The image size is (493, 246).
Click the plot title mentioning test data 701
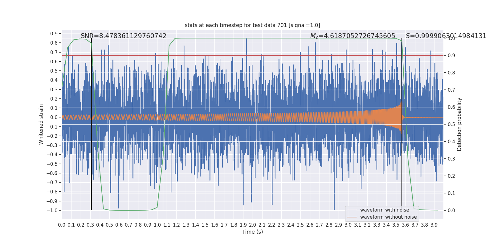(252, 25)
